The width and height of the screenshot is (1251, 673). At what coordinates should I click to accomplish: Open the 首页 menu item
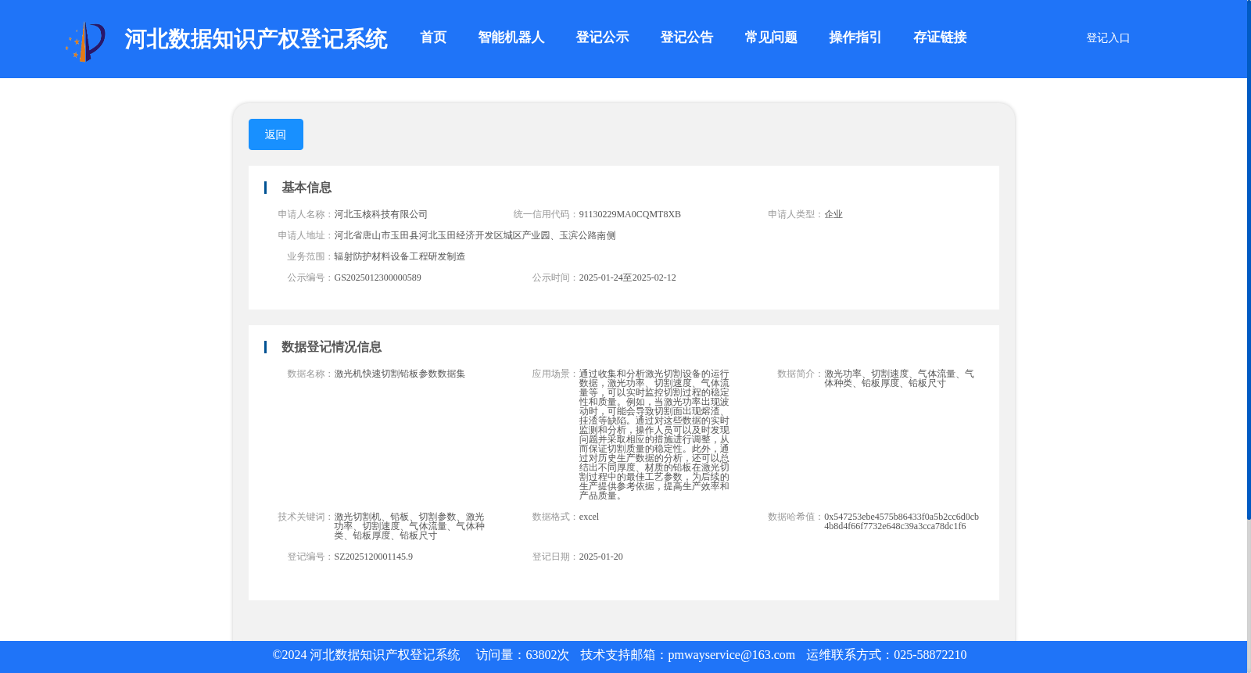pos(433,38)
